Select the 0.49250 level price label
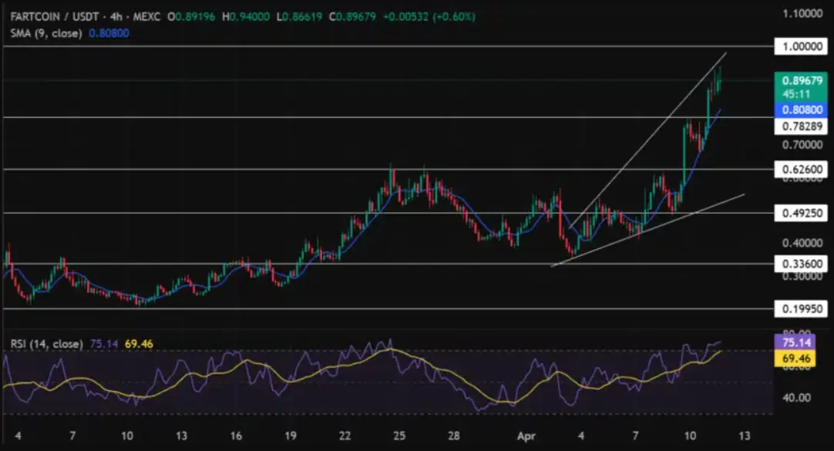834x451 pixels. point(802,214)
